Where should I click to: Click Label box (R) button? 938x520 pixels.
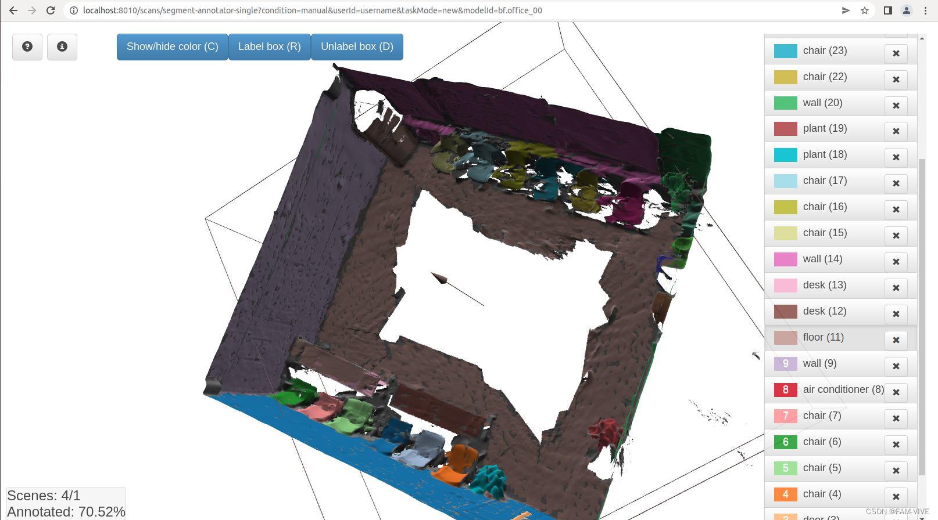click(x=270, y=46)
